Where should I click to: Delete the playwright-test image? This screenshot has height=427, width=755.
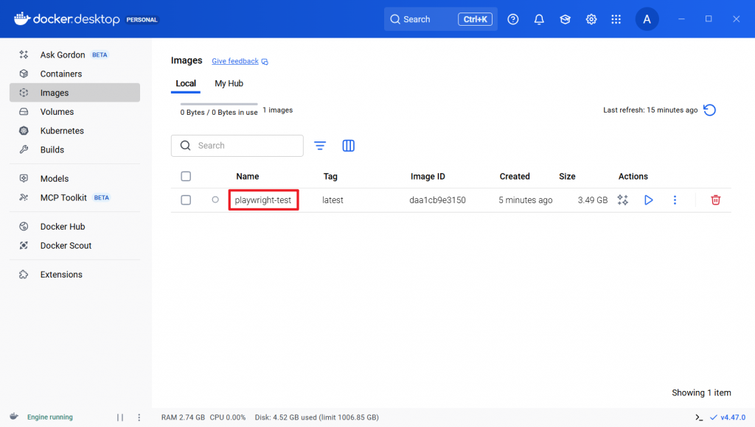click(715, 200)
